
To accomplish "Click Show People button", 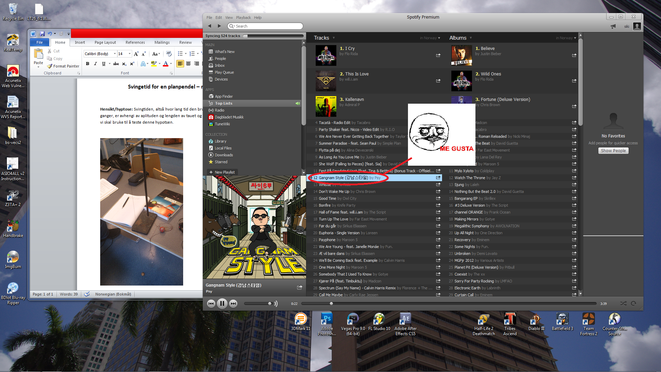I will (613, 151).
